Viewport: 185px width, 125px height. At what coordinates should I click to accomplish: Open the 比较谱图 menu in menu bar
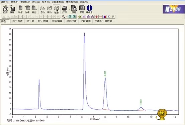(x=58, y=2)
